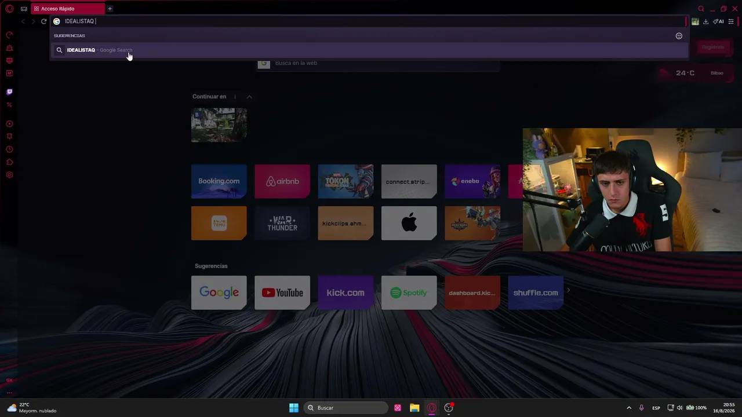This screenshot has height=417, width=742.
Task: Open the settings gear in the sidebar
Action: (9, 175)
